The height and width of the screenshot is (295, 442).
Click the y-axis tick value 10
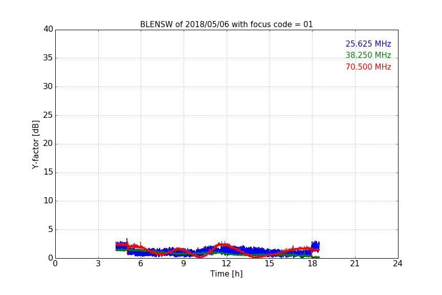click(48, 201)
